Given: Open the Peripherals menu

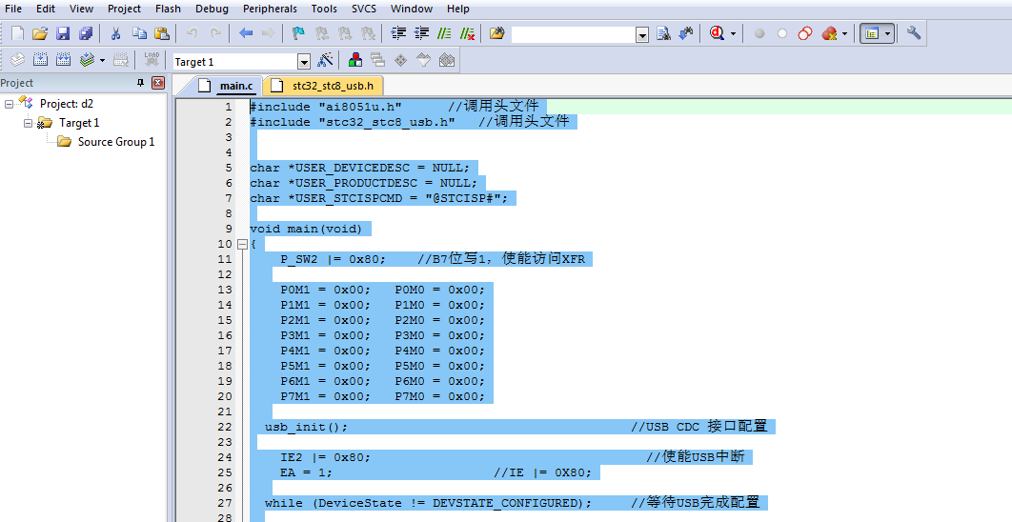Looking at the screenshot, I should click(x=270, y=9).
